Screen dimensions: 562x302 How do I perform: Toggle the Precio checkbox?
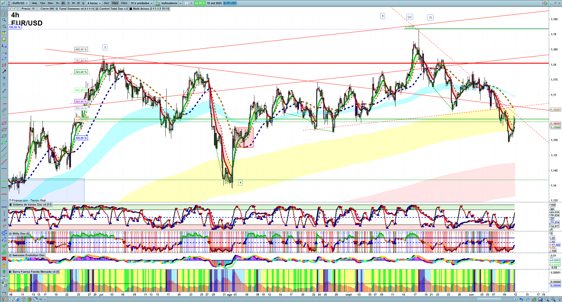(x=19, y=9)
